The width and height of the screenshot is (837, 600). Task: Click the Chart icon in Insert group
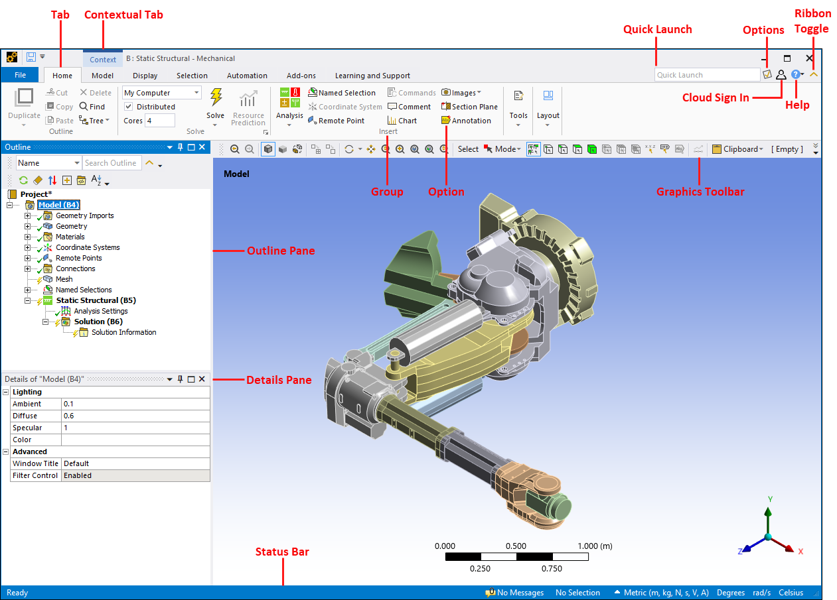point(402,121)
